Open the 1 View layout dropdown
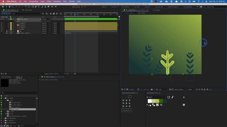Screen dimensions: 227x127 coord(191,89)
